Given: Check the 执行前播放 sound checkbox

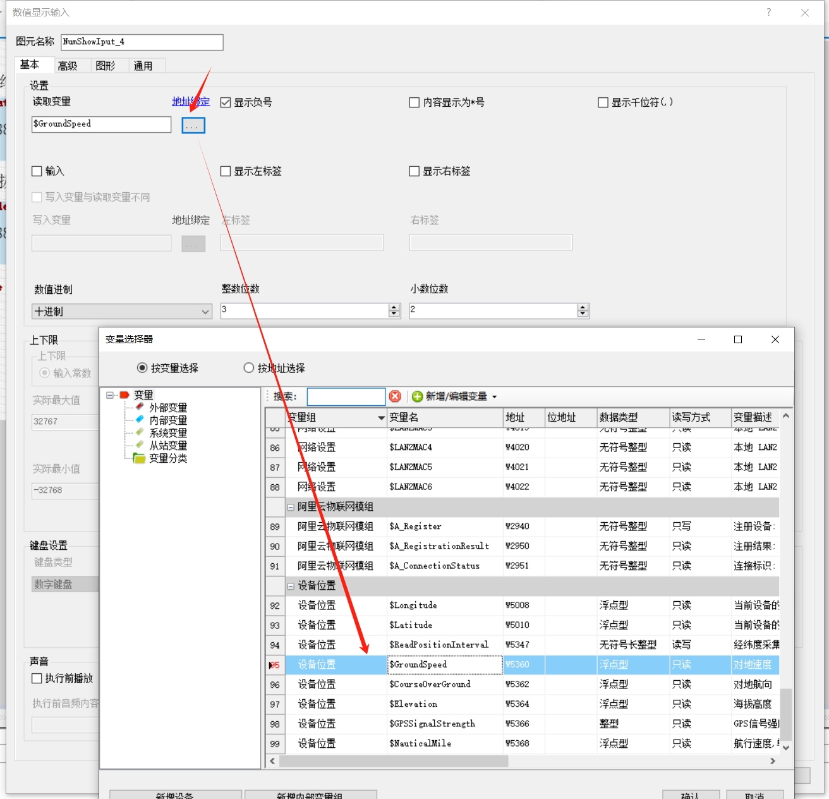Looking at the screenshot, I should [37, 678].
